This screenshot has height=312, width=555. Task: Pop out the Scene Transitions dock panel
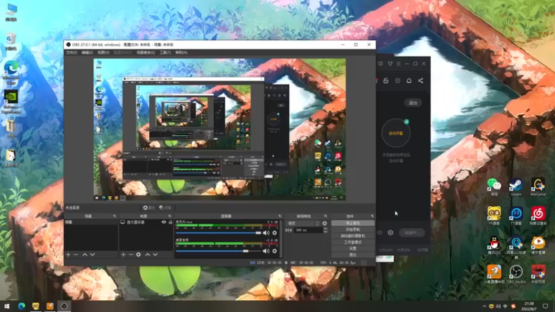click(x=325, y=216)
